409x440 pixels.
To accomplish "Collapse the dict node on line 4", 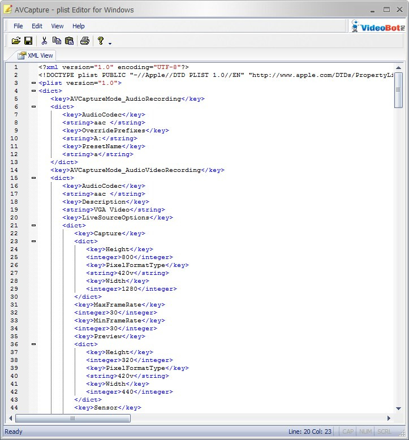I will [x=34, y=90].
